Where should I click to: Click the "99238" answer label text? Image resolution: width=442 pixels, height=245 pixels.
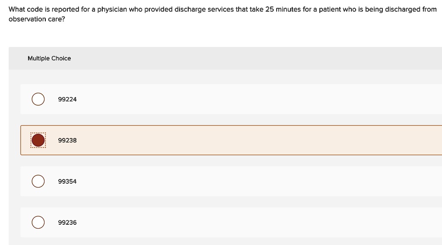pyautogui.click(x=67, y=140)
